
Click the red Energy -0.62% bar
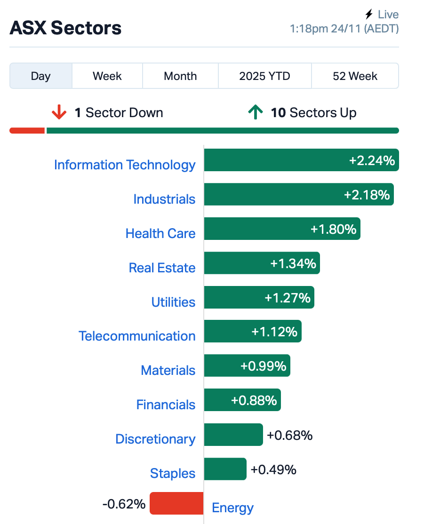click(x=176, y=503)
